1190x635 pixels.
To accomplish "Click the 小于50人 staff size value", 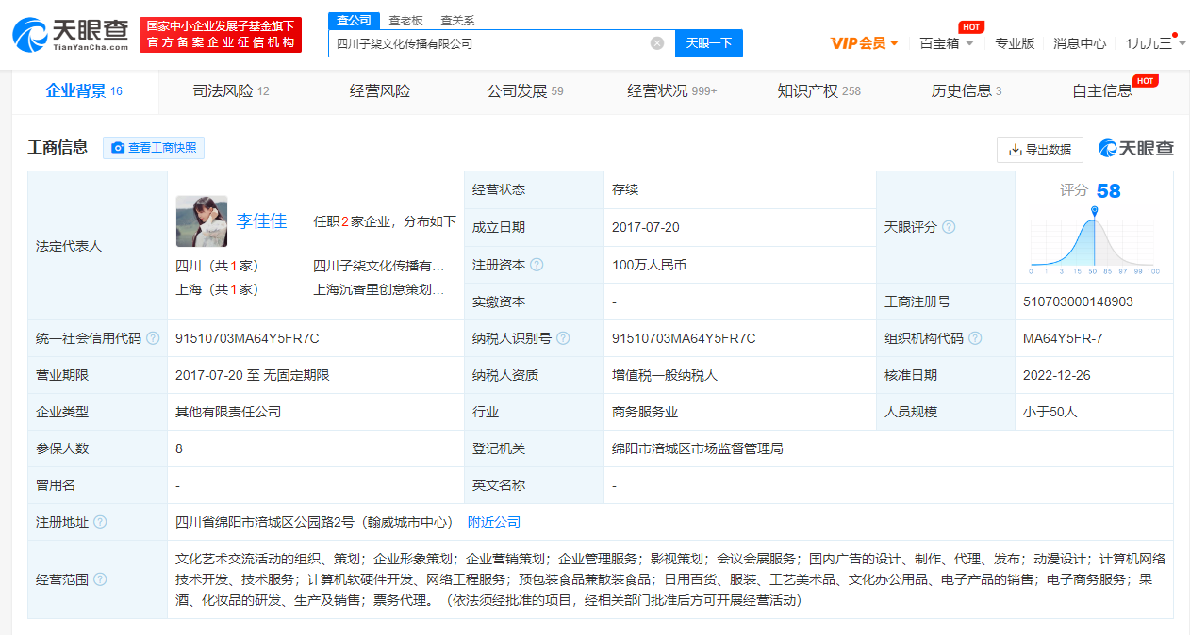I will [1050, 412].
